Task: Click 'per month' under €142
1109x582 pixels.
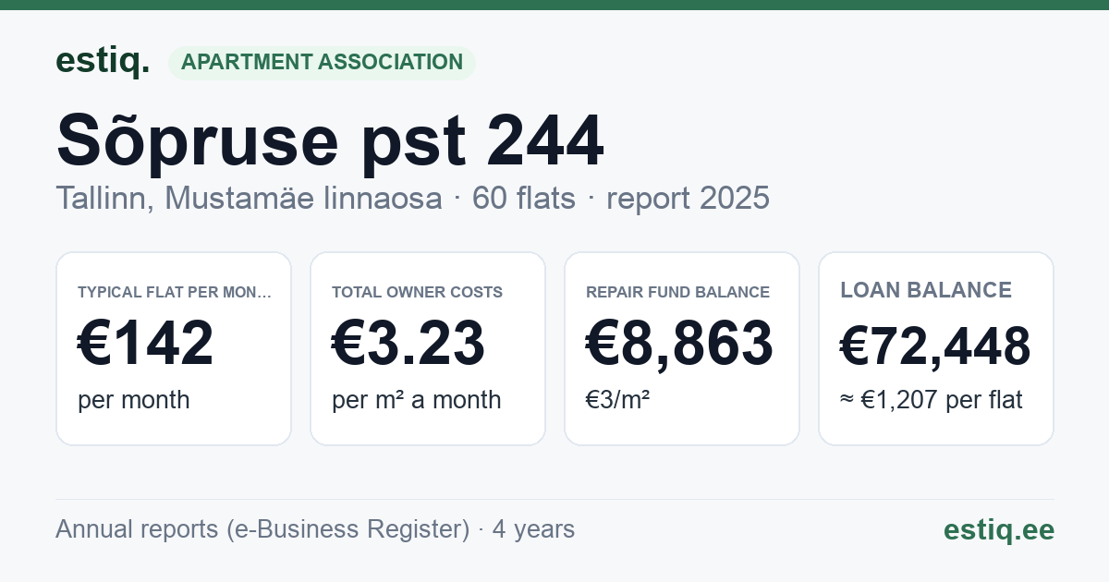Action: [133, 400]
